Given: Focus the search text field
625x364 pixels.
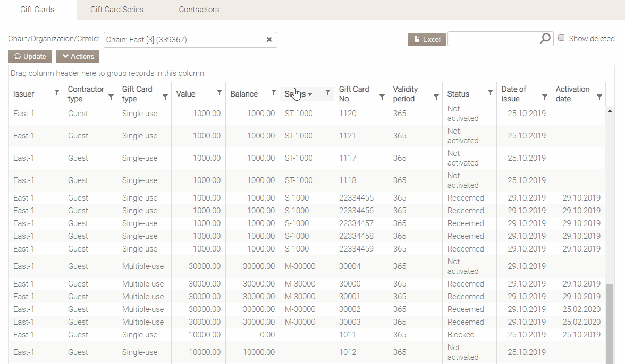Looking at the screenshot, I should 493,39.
